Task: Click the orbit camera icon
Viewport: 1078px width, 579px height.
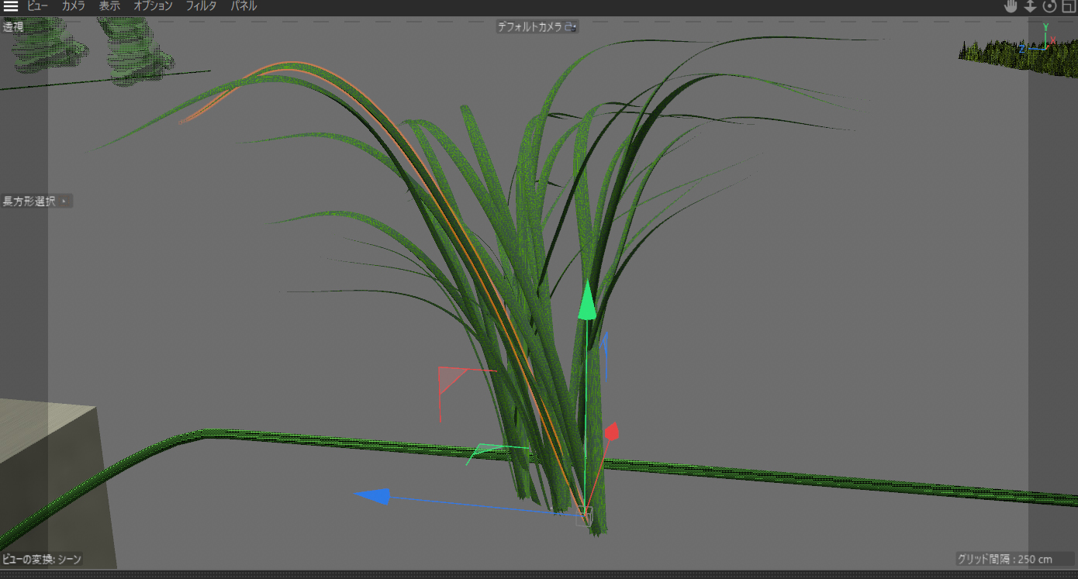Action: point(1049,6)
